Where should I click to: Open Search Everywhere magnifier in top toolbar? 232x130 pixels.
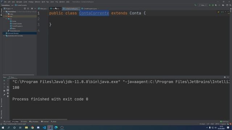tap(230, 5)
